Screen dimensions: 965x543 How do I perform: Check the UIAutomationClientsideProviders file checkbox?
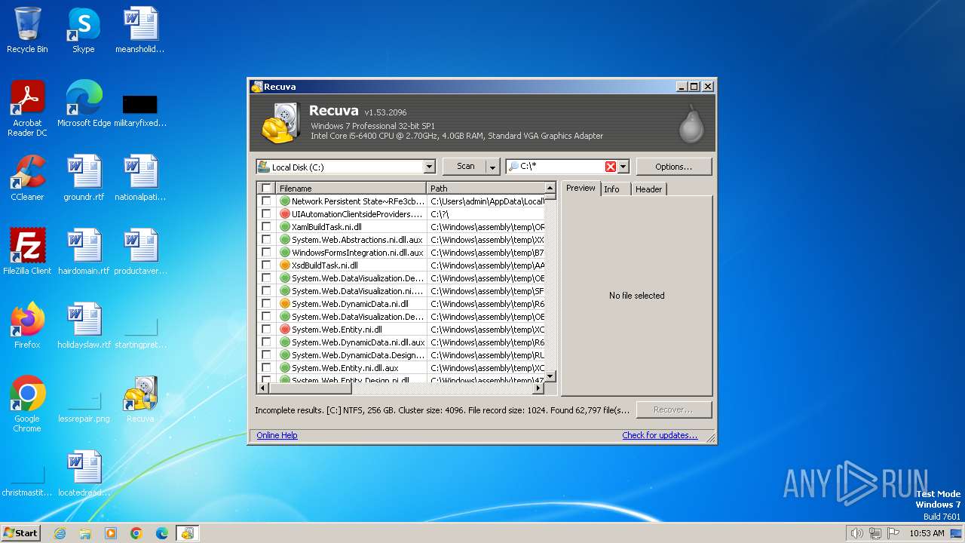pyautogui.click(x=266, y=214)
